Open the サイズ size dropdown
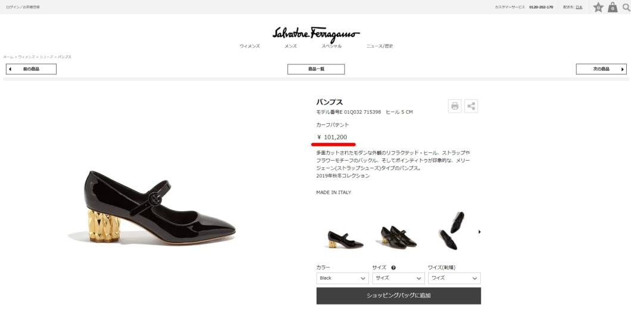 [x=398, y=278]
